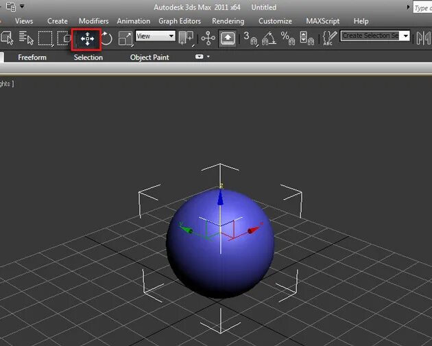Open the View reference coordinate dropdown
Image resolution: width=432 pixels, height=346 pixels.
(x=156, y=36)
